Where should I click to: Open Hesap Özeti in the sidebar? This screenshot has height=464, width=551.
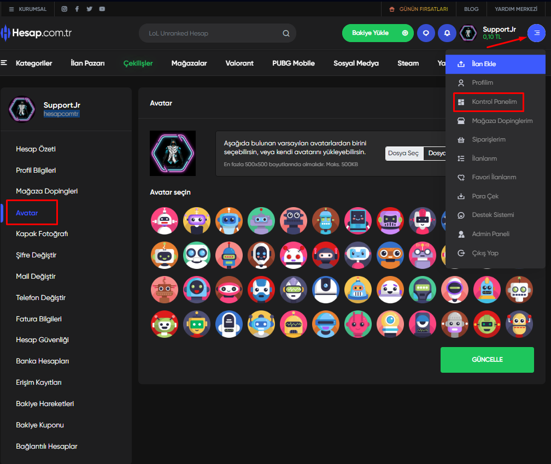click(x=36, y=149)
